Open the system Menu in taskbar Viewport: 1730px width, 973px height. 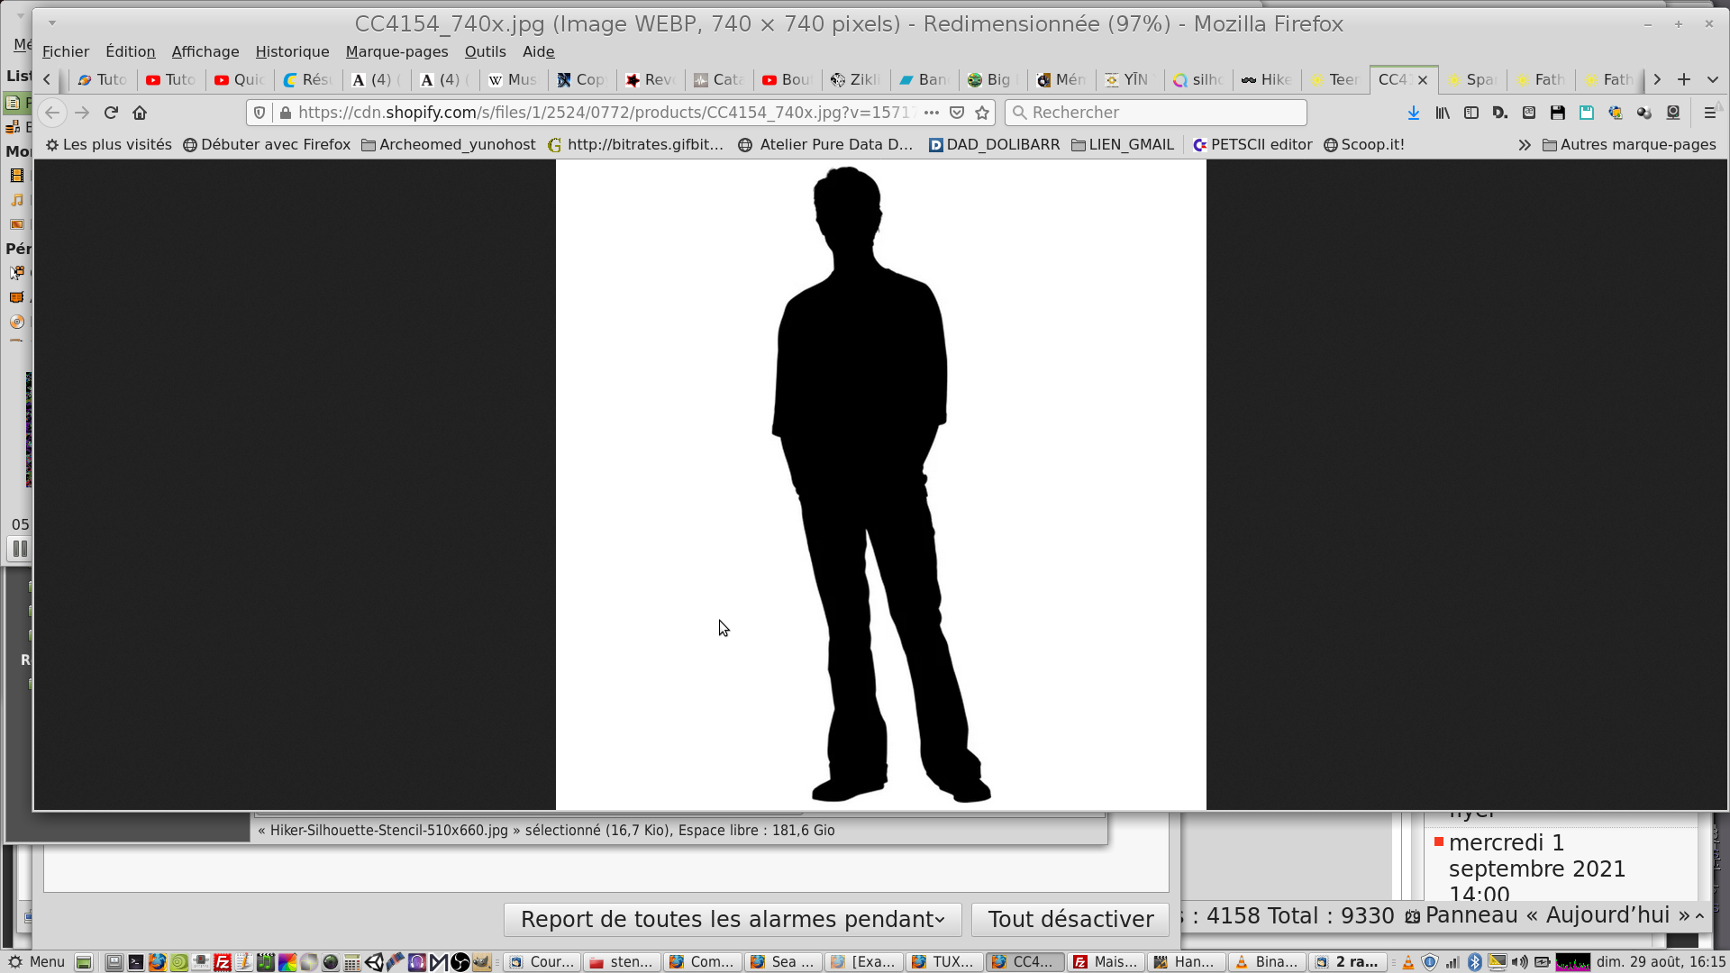point(37,961)
